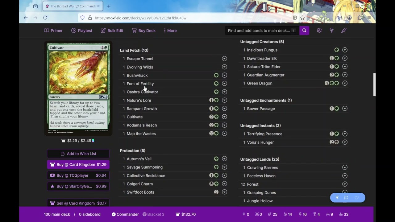Click the Untagged Lands (25) heading
Viewport: 395px width, 222px height.
pos(260,159)
